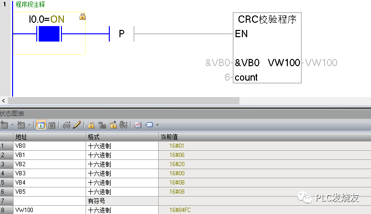The image size is (371, 214).
Task: Click the &VB0 operand outside the block
Action: (x=218, y=63)
